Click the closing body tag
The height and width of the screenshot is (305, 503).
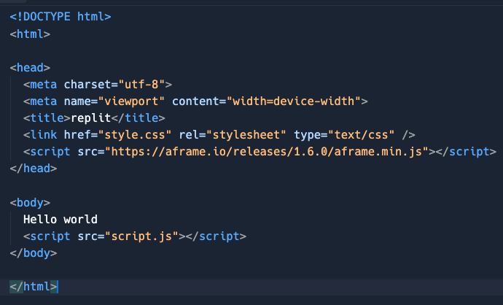click(x=34, y=253)
